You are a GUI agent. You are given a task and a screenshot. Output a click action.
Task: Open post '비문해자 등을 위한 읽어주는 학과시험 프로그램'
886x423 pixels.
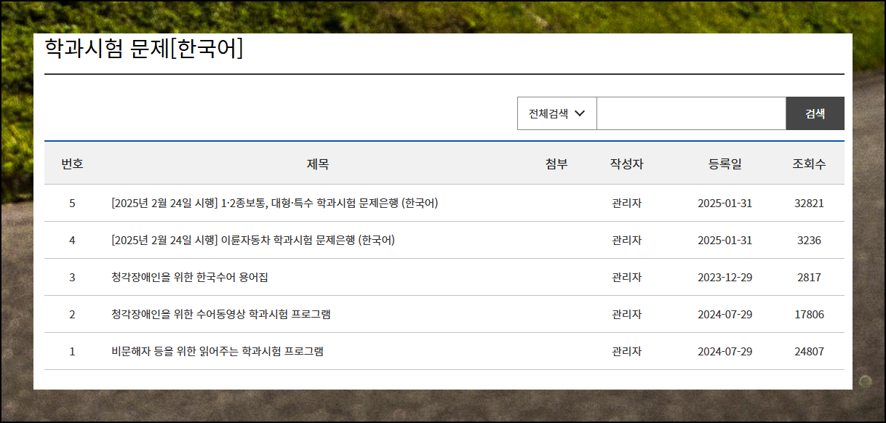point(217,351)
